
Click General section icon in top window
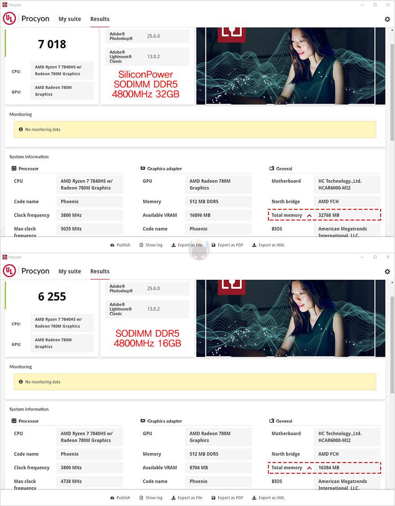coord(272,169)
